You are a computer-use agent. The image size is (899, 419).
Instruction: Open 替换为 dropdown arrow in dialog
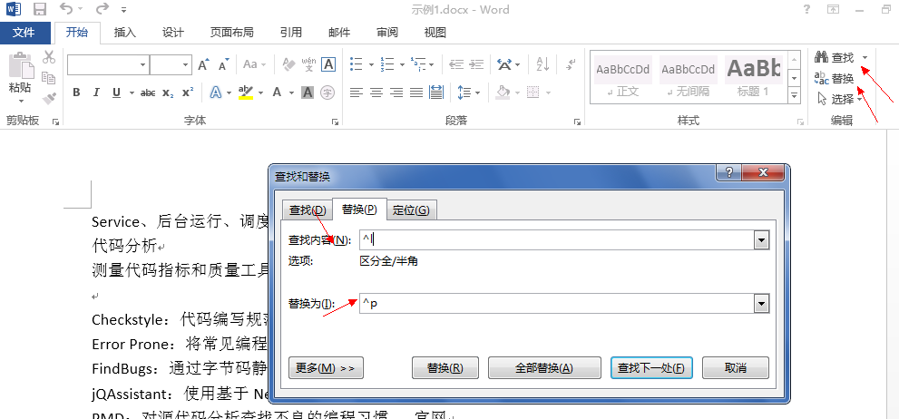pos(761,304)
